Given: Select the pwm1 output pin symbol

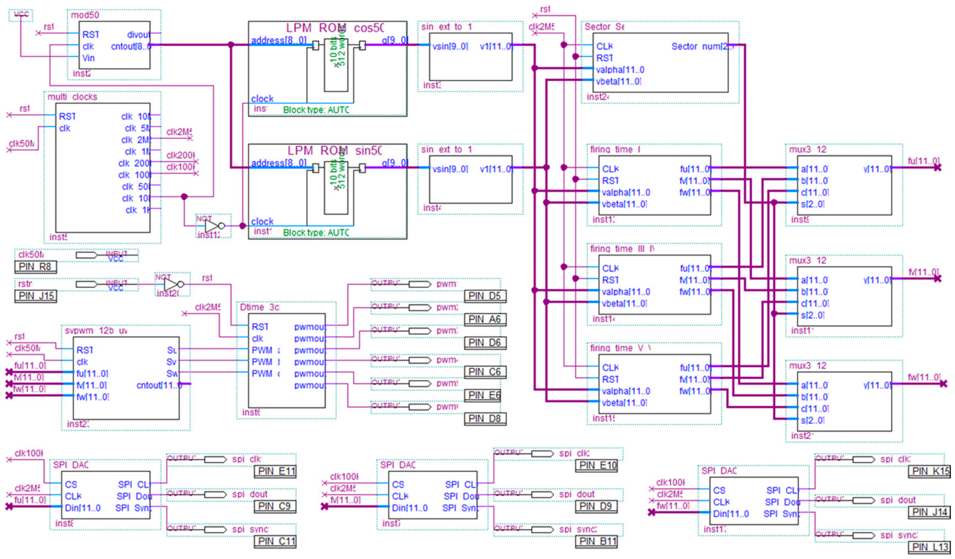Looking at the screenshot, I should point(420,284).
